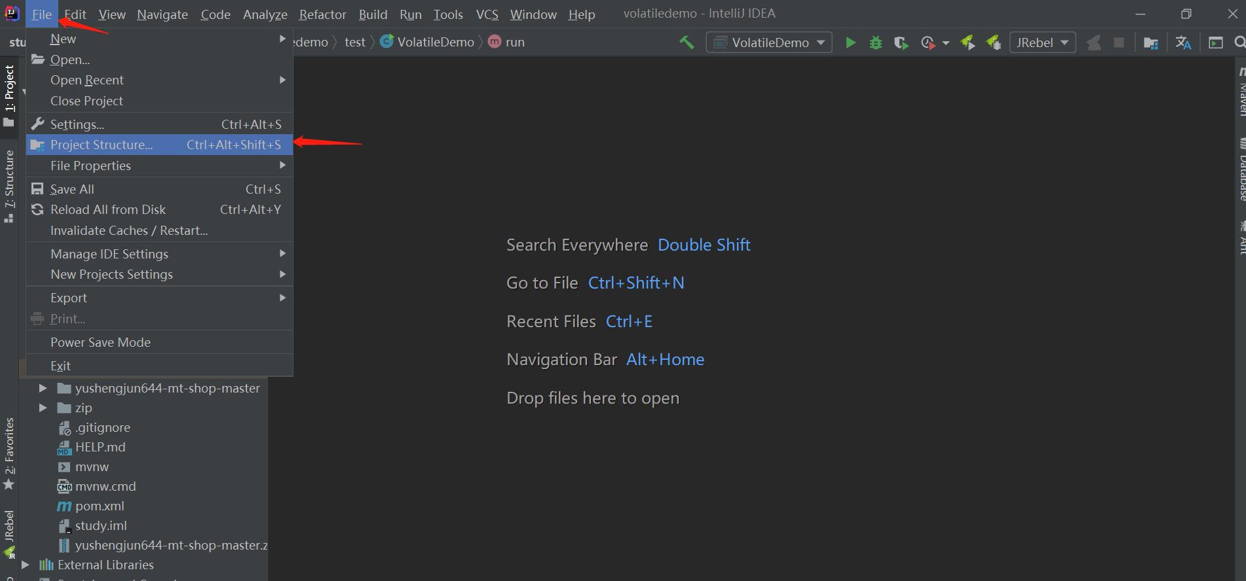The height and width of the screenshot is (581, 1246).
Task: Click the Ctrl+Shift+N shortcut link
Action: pyautogui.click(x=636, y=283)
